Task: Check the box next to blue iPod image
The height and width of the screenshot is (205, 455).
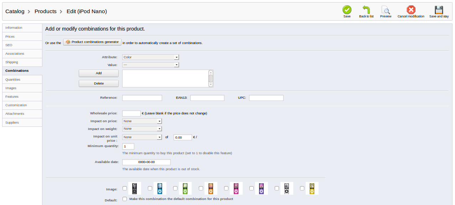Action: (x=150, y=188)
